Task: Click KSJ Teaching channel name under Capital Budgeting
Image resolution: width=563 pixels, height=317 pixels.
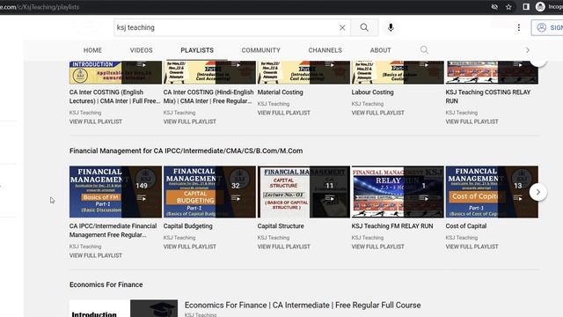Action: click(x=179, y=238)
